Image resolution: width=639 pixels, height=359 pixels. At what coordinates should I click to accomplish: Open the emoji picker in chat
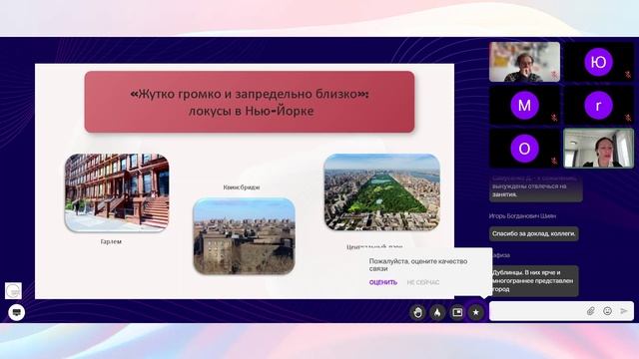[607, 311]
